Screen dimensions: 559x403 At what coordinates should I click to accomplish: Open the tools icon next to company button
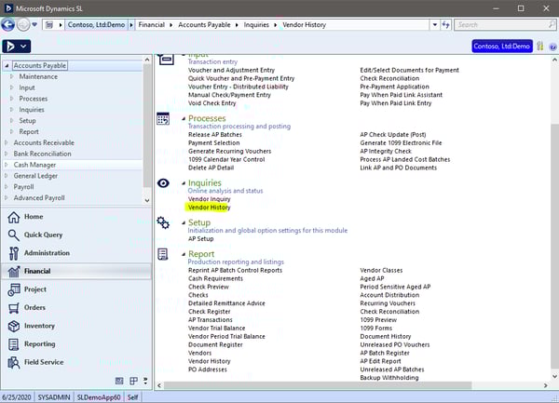540,47
